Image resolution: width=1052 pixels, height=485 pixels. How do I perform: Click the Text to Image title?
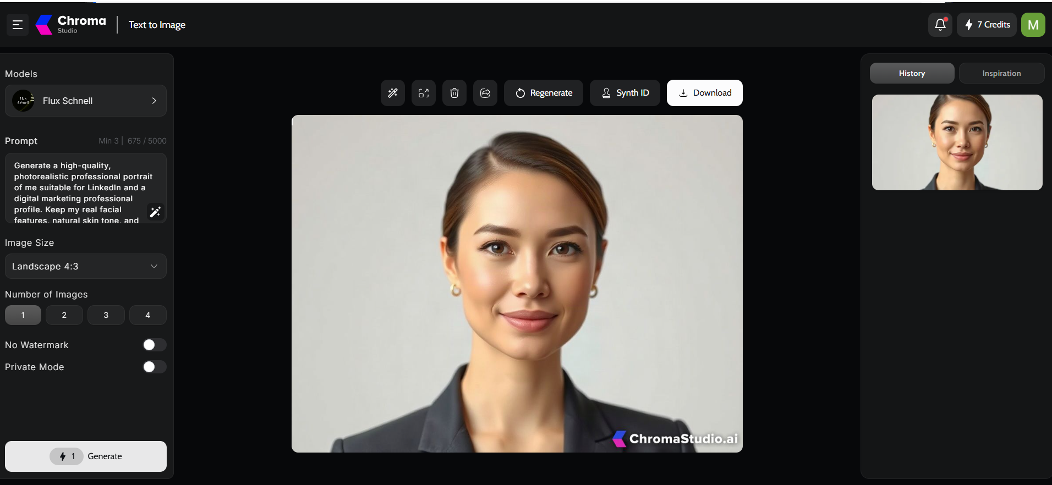tap(157, 25)
